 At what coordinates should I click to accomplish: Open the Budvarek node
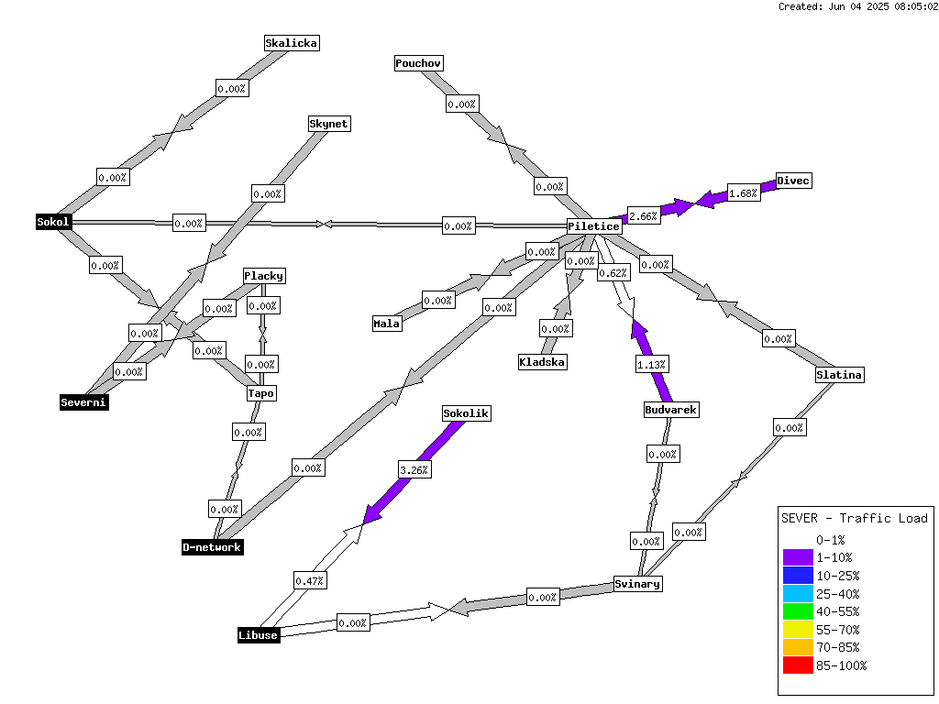[x=671, y=410]
